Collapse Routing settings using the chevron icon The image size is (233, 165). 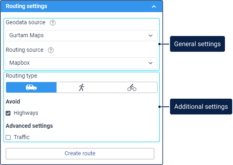pyautogui.click(x=154, y=6)
